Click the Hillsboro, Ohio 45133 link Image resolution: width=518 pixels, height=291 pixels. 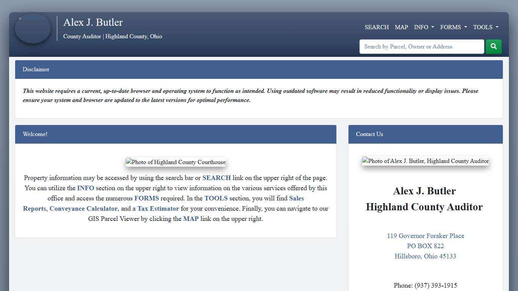tap(425, 256)
